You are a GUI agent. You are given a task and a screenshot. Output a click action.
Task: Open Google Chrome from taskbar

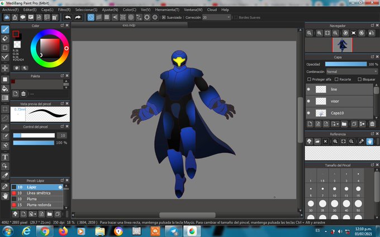tap(45, 231)
